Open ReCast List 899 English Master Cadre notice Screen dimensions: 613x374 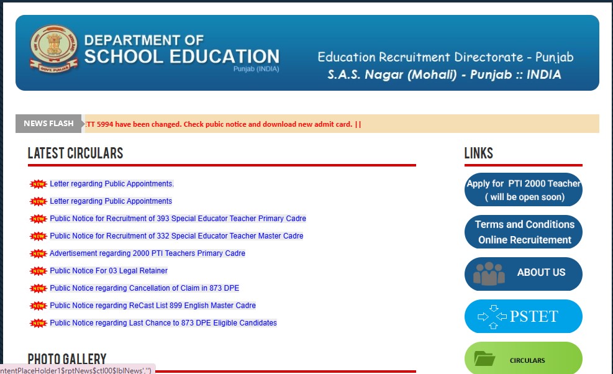pos(153,306)
